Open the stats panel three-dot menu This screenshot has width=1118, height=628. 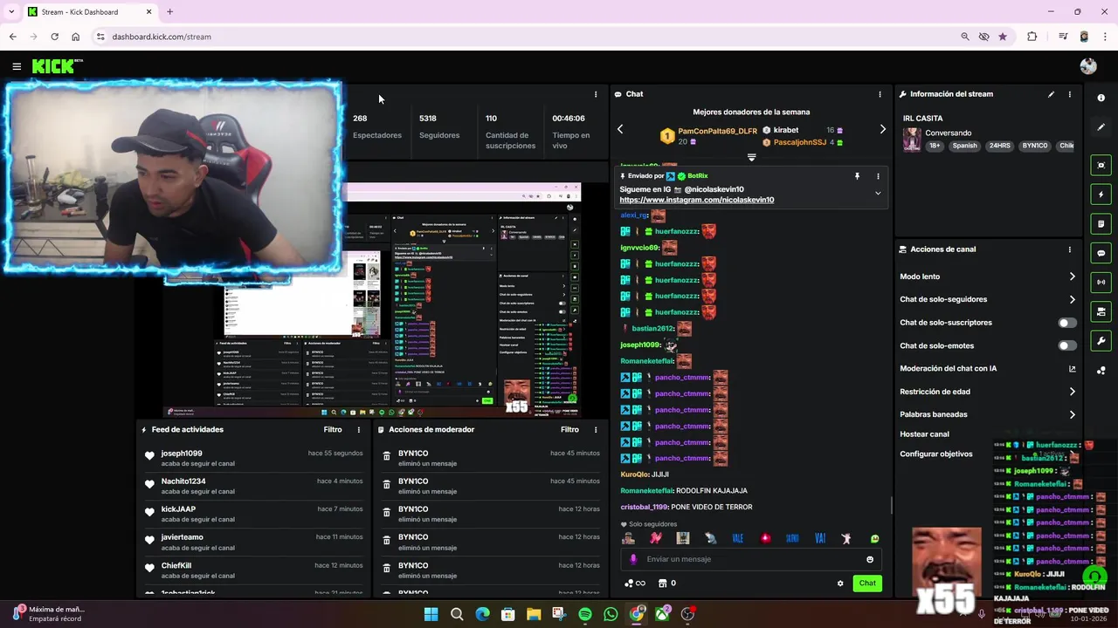[596, 94]
